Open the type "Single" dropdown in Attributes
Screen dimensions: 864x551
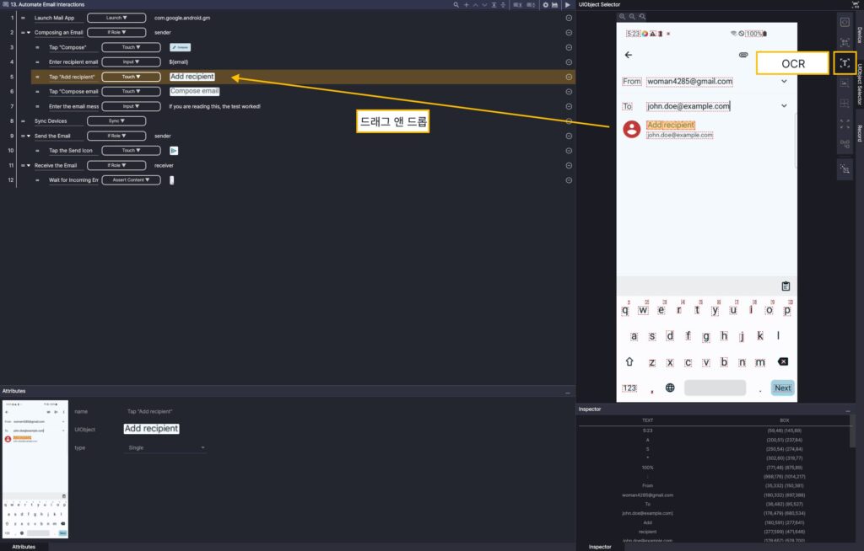165,448
